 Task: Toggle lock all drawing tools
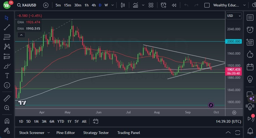pyautogui.click(x=7, y=131)
